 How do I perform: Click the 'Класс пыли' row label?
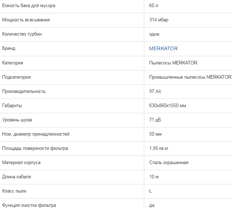[x=14, y=191]
